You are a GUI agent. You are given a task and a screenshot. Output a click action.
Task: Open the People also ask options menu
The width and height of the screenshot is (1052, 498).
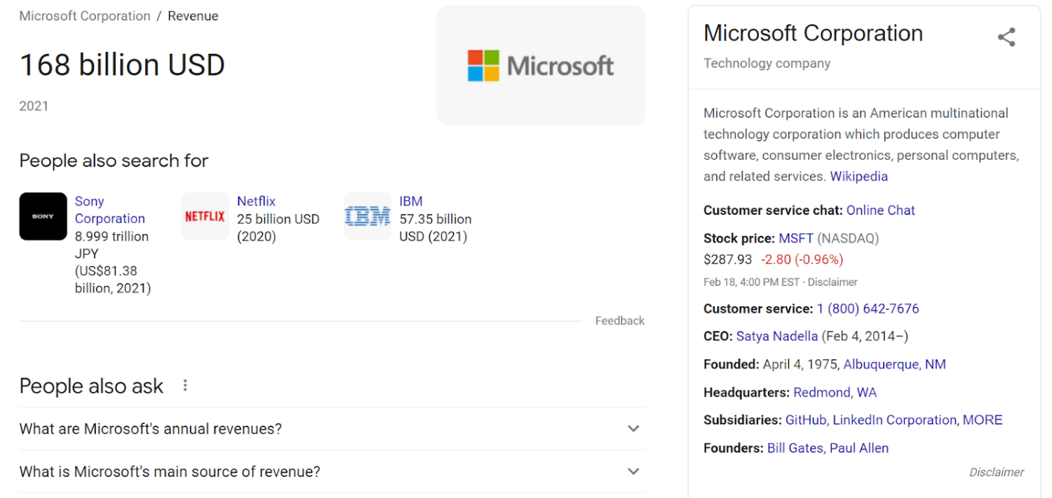point(185,385)
